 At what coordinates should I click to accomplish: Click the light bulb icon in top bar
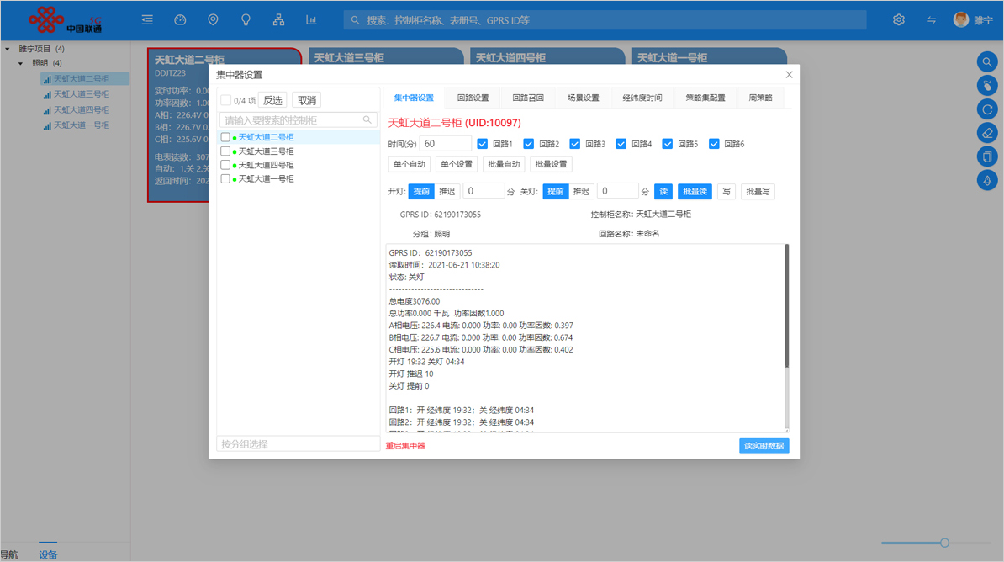coord(246,20)
